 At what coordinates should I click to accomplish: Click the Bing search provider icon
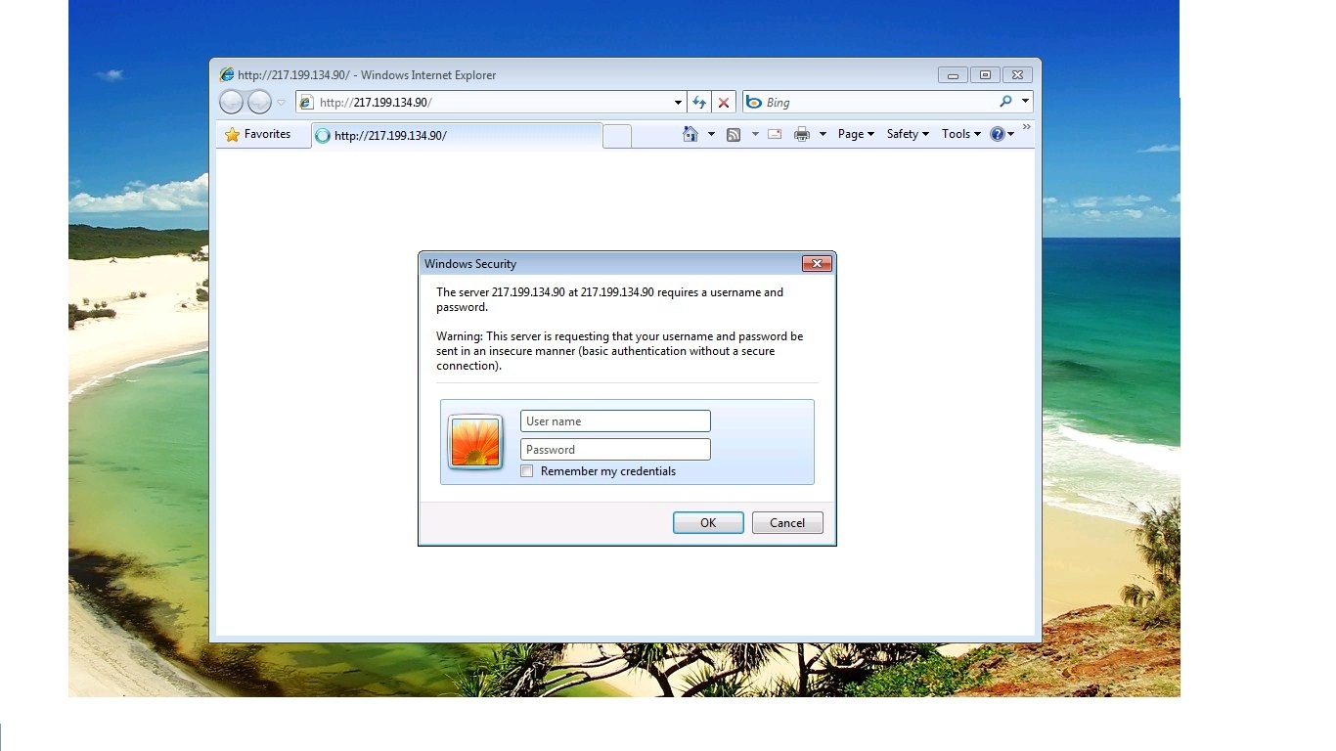(x=754, y=103)
